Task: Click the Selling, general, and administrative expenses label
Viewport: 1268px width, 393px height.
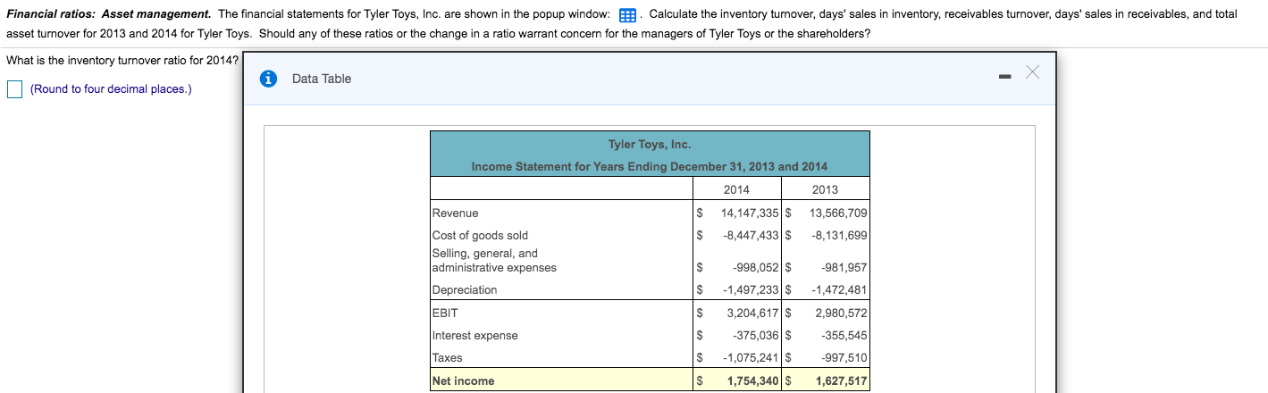Action: (x=494, y=261)
